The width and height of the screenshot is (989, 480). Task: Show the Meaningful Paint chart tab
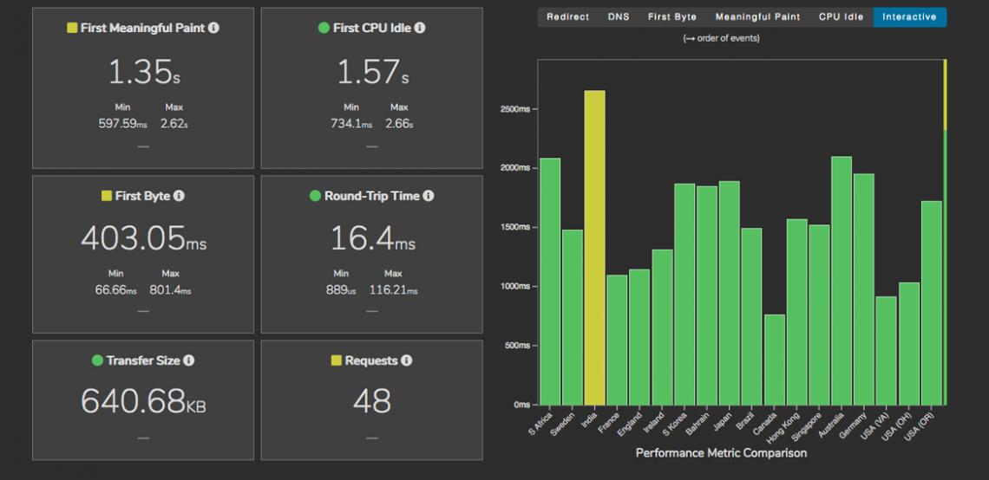coord(757,16)
